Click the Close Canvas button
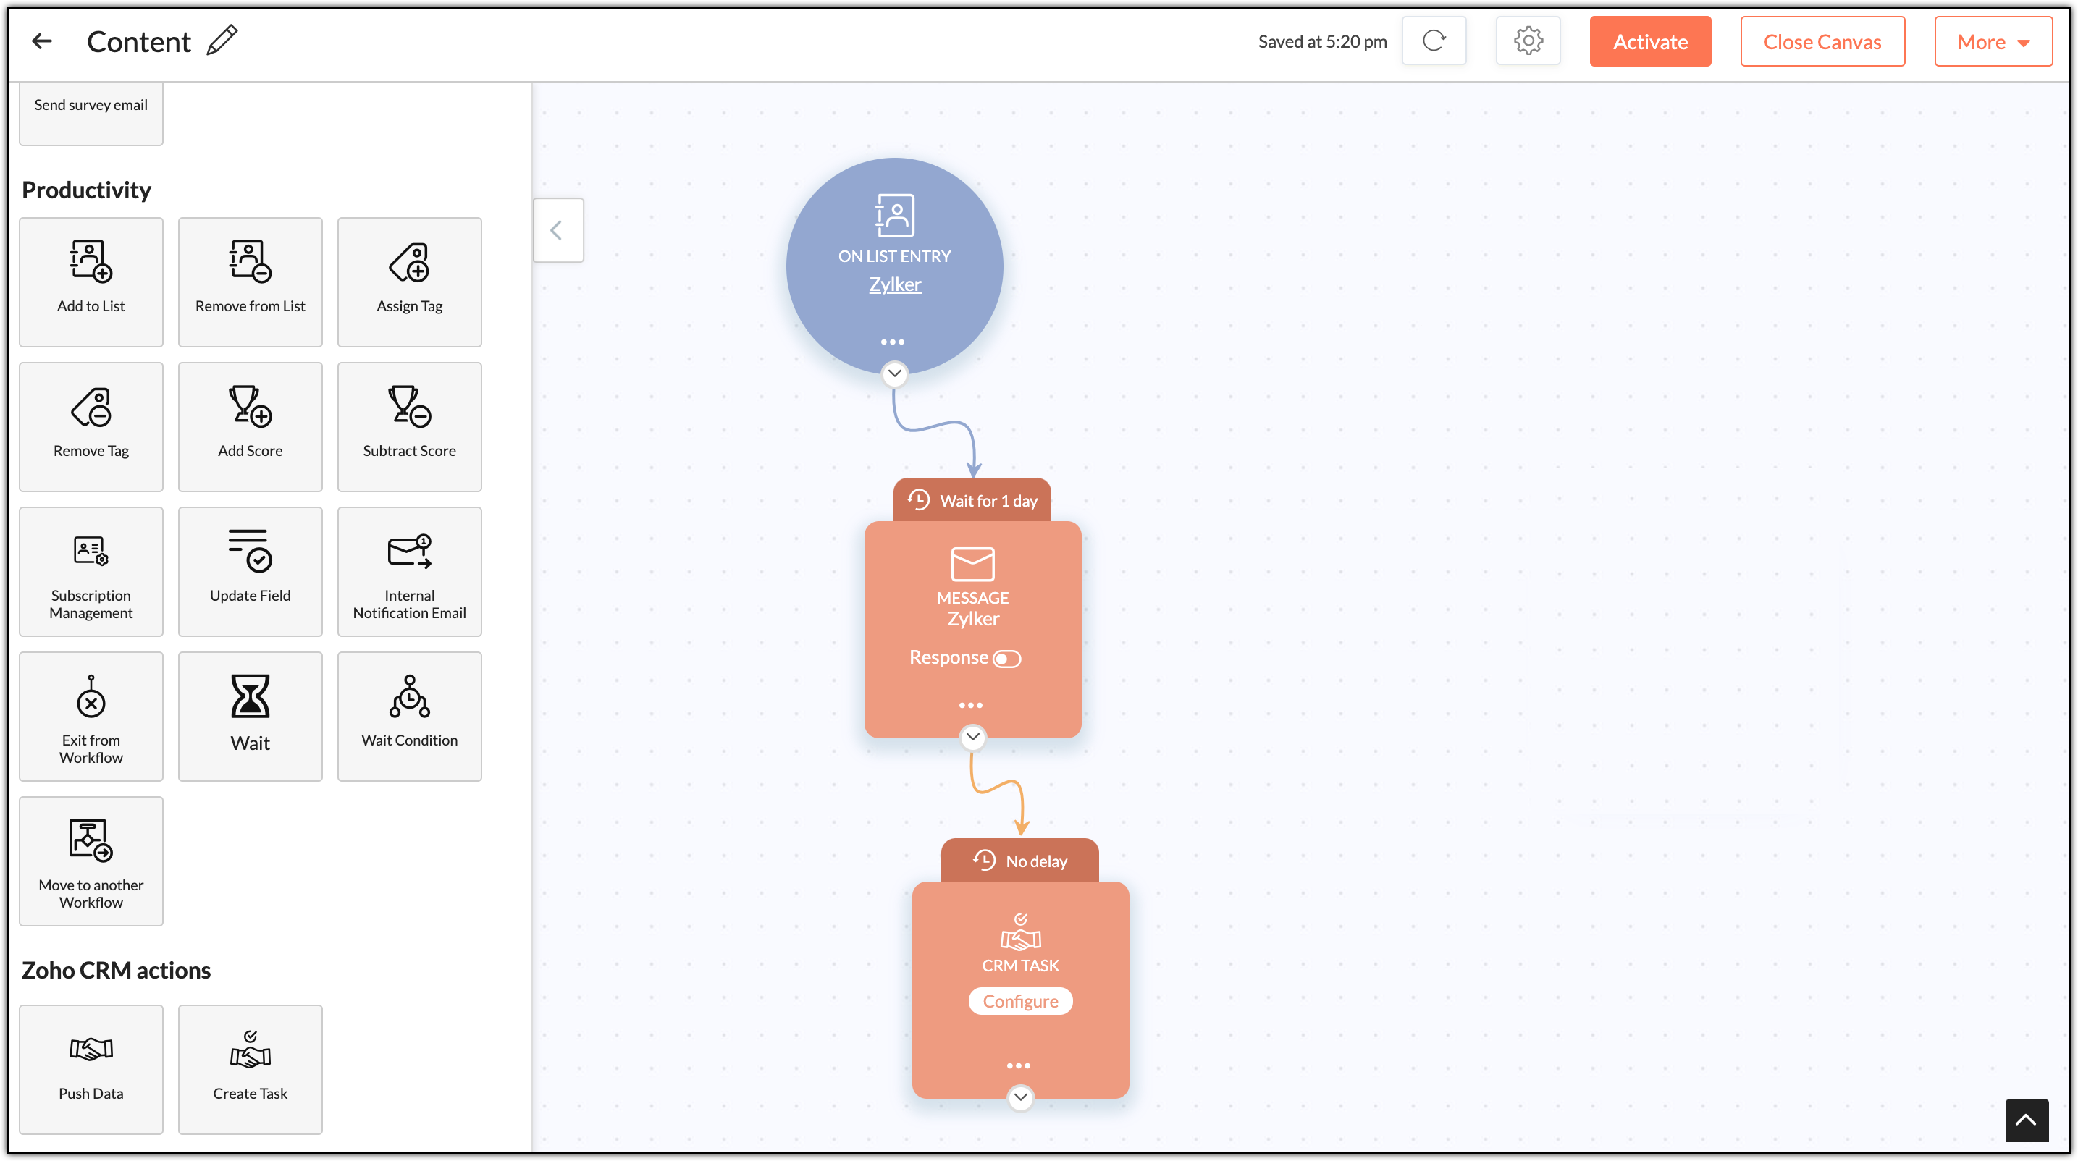Image resolution: width=2078 pixels, height=1161 pixels. pyautogui.click(x=1822, y=41)
